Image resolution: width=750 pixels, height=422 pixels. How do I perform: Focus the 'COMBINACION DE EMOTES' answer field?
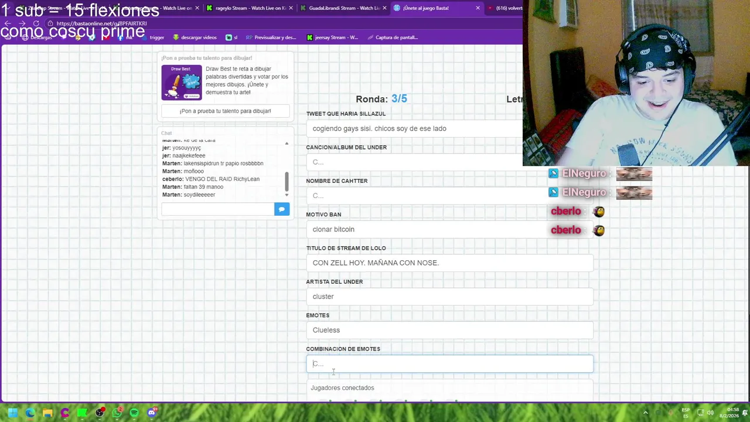pos(449,363)
